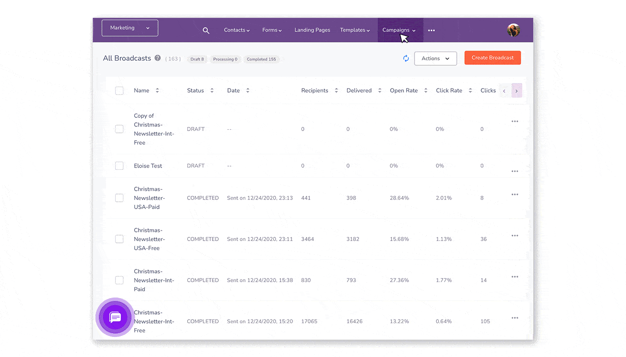This screenshot has width=626, height=357.
Task: Open the chat support widget
Action: [115, 317]
